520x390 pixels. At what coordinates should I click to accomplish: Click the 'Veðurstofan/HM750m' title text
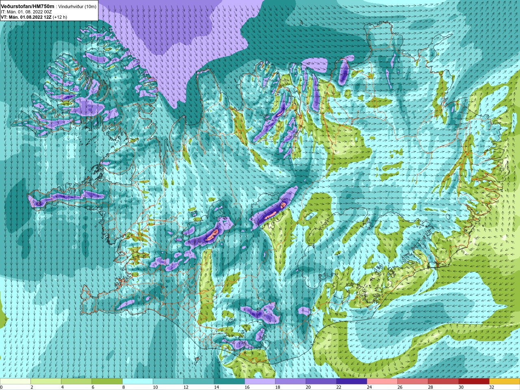point(28,6)
